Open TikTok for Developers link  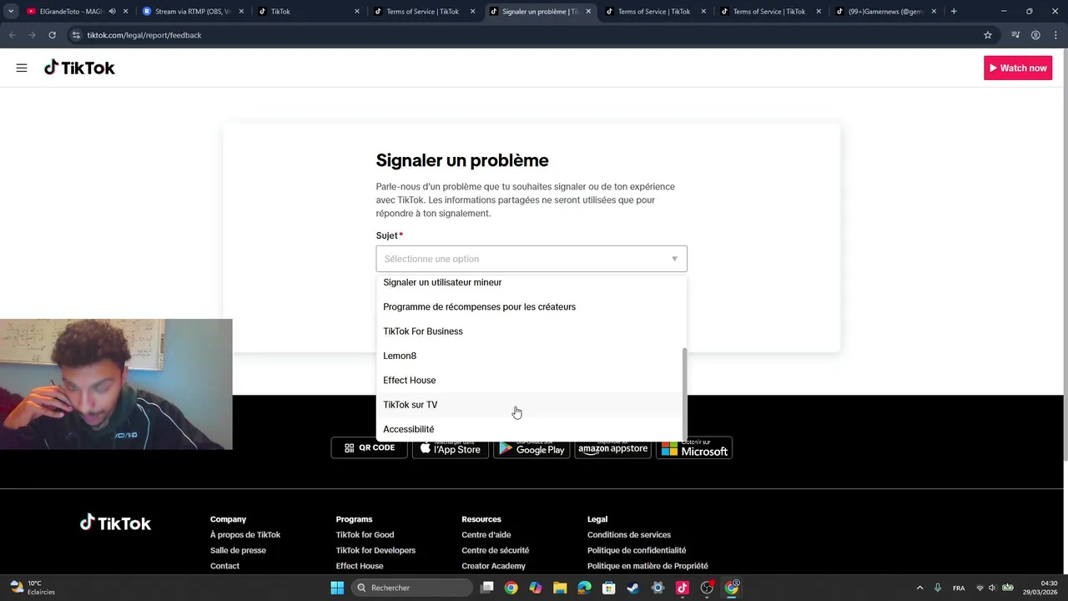(x=375, y=550)
